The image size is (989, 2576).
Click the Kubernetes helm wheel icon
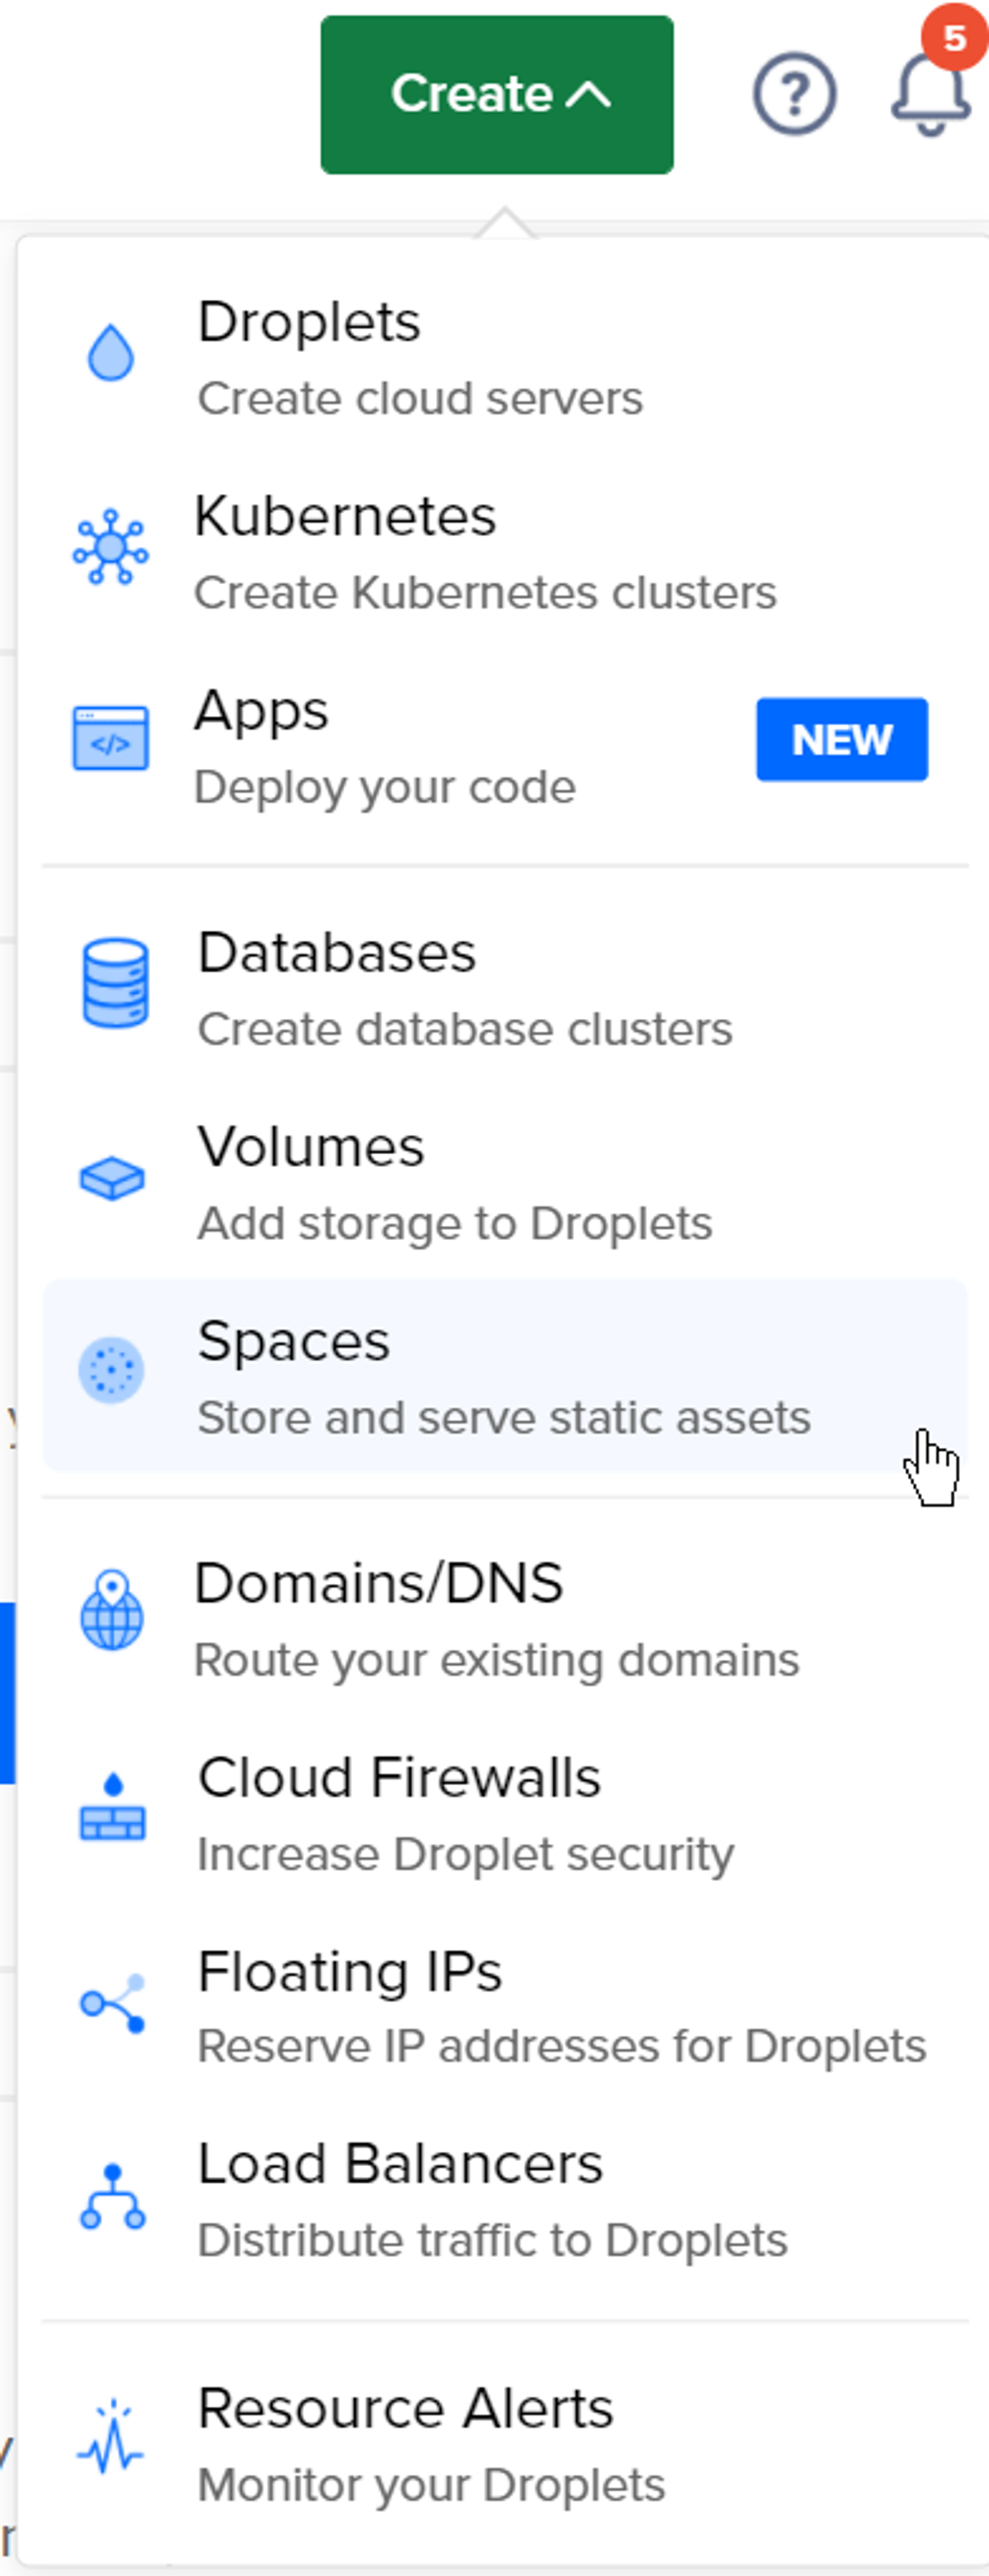111,547
